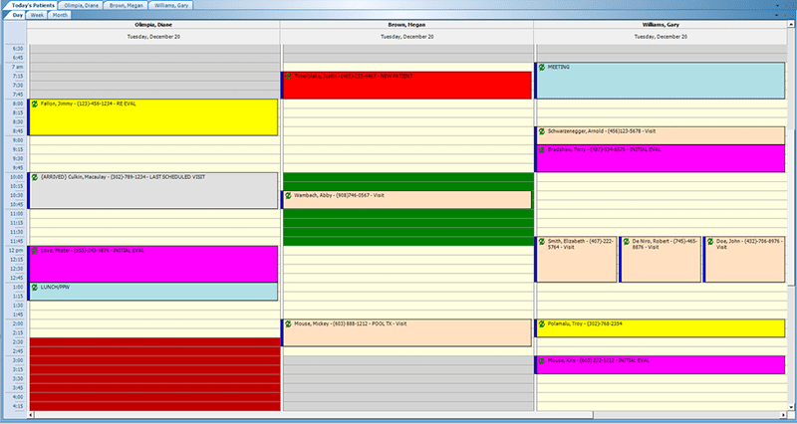797x424 pixels.
Task: Click the Olimpia, Diane column header
Action: point(153,25)
